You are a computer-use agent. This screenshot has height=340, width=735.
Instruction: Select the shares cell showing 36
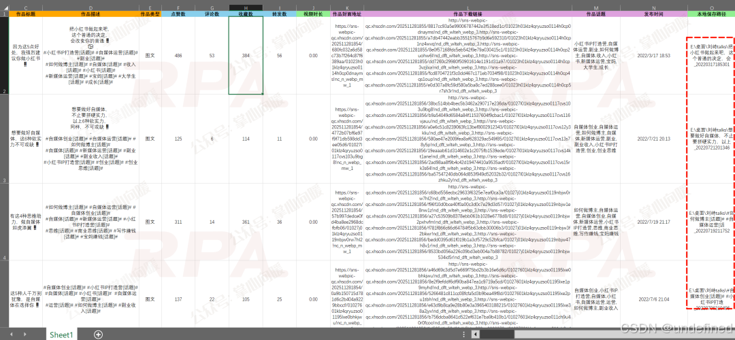[x=280, y=222]
